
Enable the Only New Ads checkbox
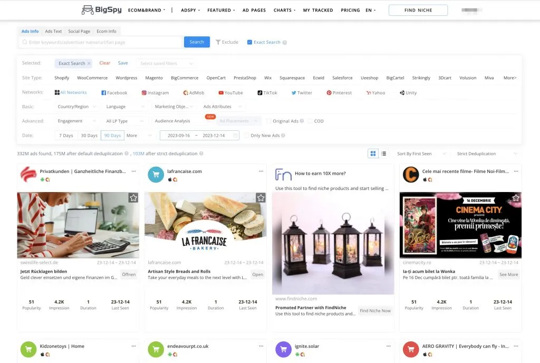coord(247,135)
